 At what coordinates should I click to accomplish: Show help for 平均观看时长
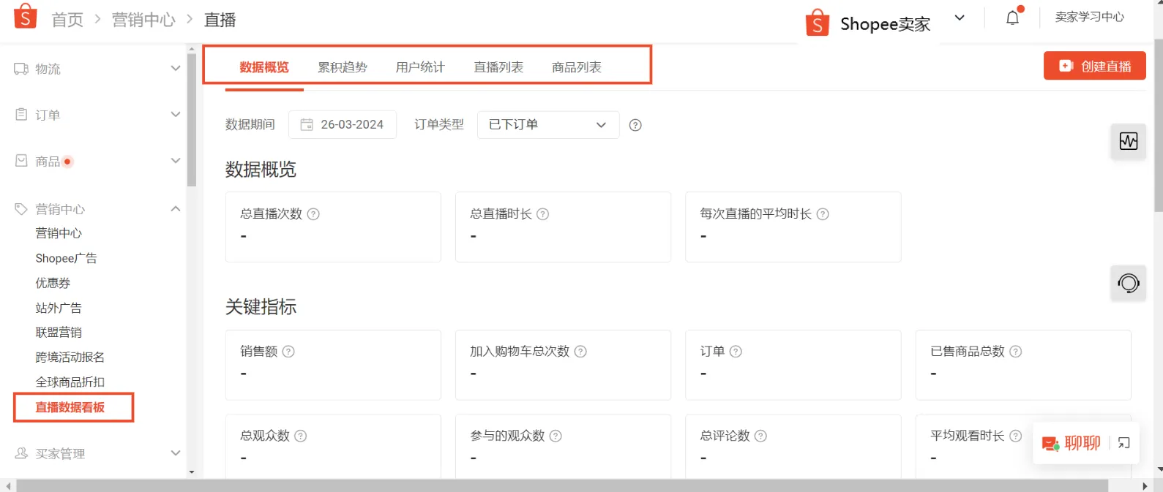tap(1015, 436)
